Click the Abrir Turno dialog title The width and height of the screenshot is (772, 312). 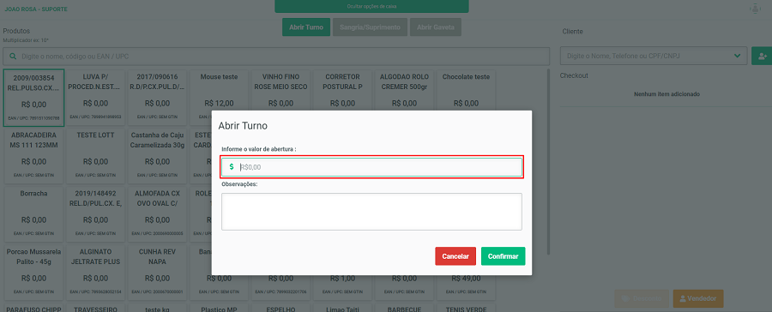(243, 126)
